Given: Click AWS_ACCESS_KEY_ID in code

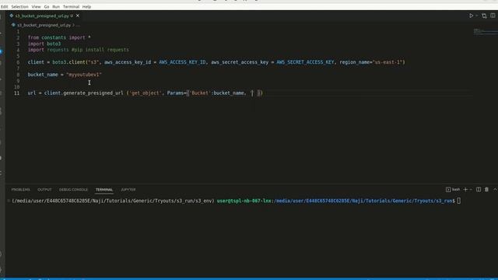Looking at the screenshot, I should click(182, 62).
